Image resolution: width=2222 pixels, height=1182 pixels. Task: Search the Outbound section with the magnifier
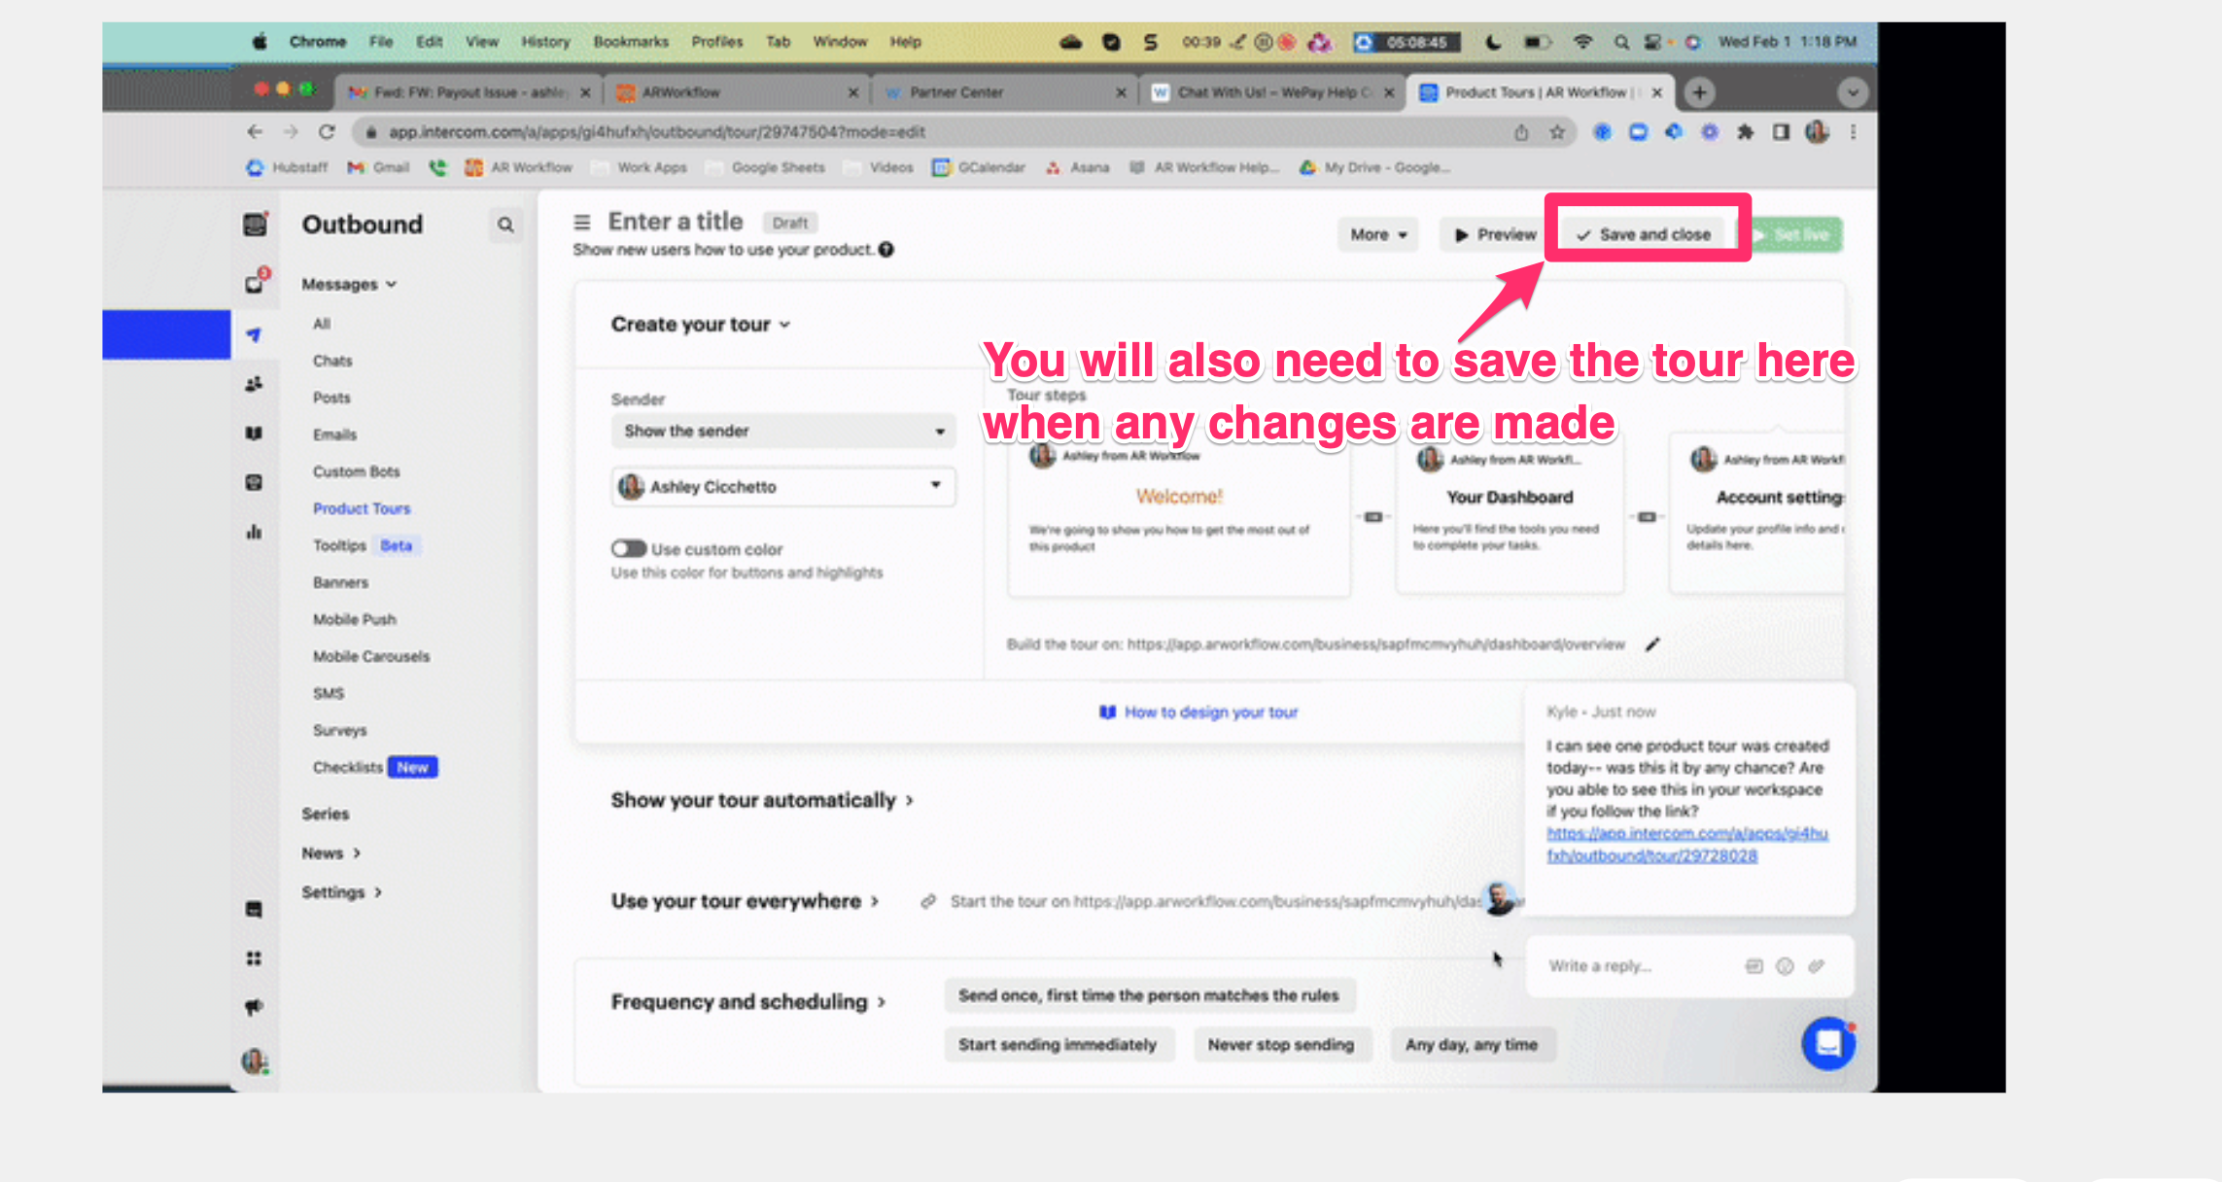click(x=505, y=225)
